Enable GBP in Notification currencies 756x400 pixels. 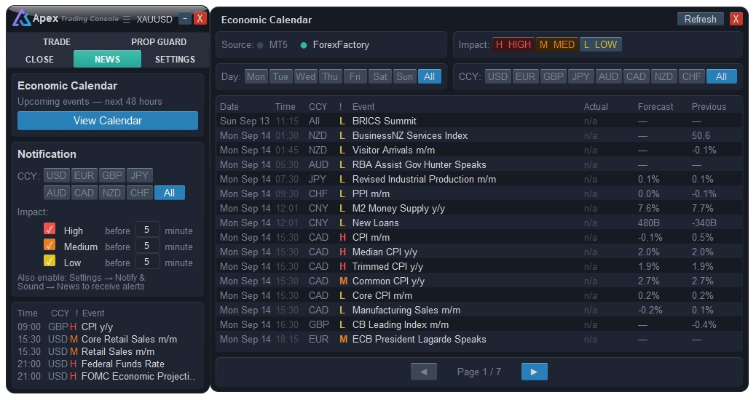(x=112, y=175)
